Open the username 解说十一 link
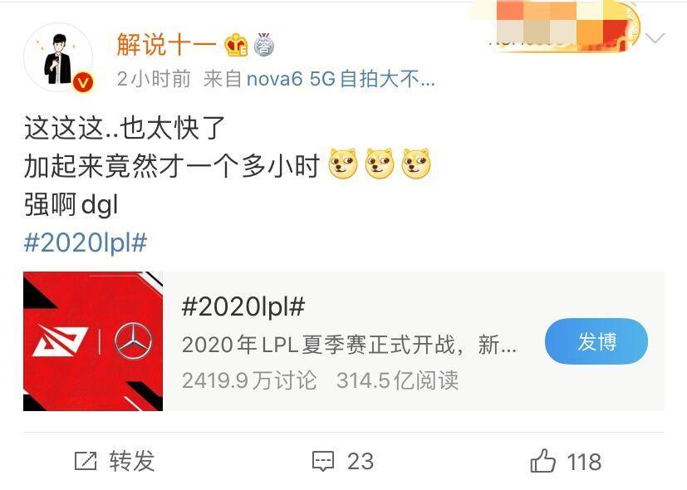 [x=166, y=45]
